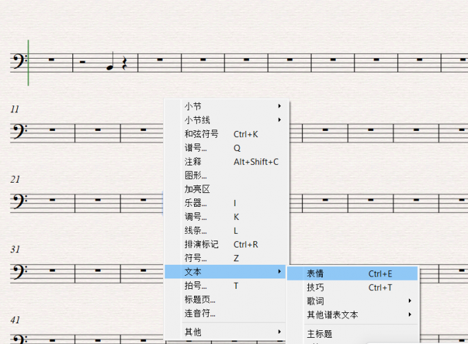Click the arrow beside 其他谱表文本

[409, 314]
